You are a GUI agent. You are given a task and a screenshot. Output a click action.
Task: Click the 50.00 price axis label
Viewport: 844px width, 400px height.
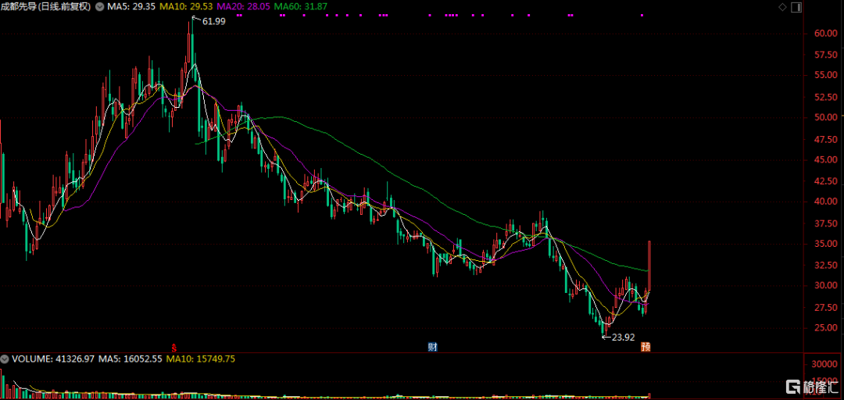pos(825,117)
